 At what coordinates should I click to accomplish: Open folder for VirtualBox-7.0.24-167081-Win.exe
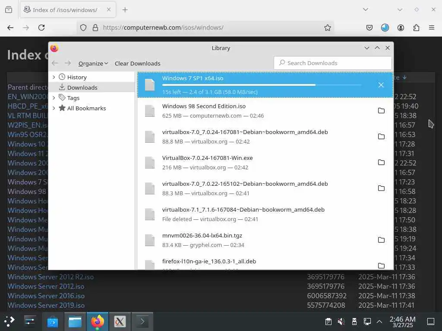click(381, 162)
